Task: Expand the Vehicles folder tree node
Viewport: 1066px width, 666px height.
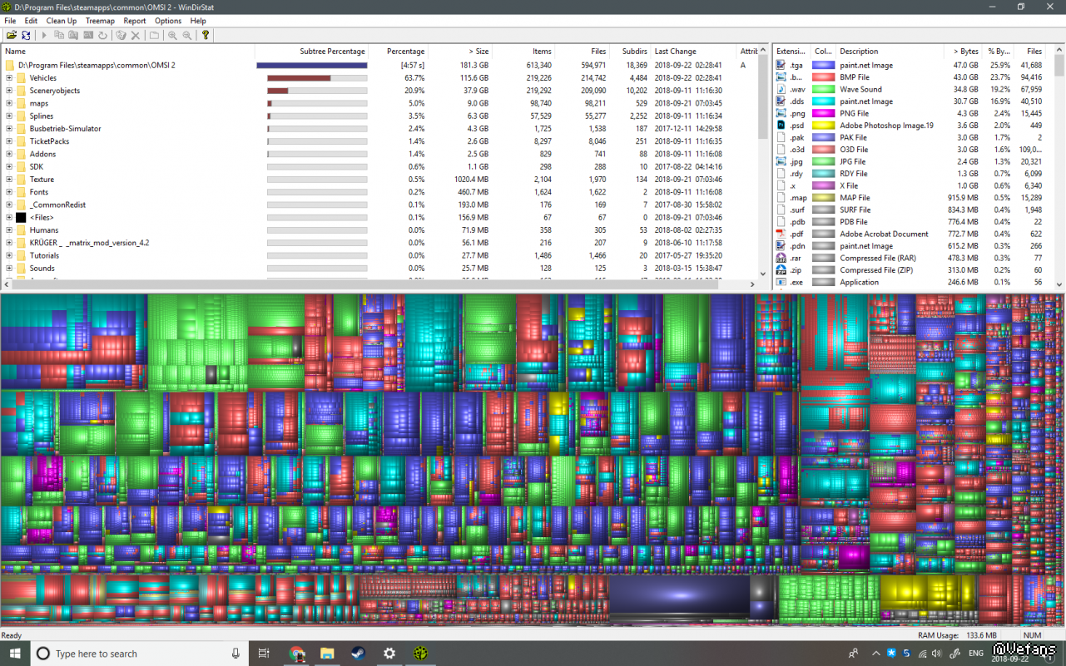Action: tap(9, 78)
